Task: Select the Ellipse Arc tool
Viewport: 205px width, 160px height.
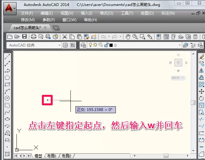Action: point(7,126)
